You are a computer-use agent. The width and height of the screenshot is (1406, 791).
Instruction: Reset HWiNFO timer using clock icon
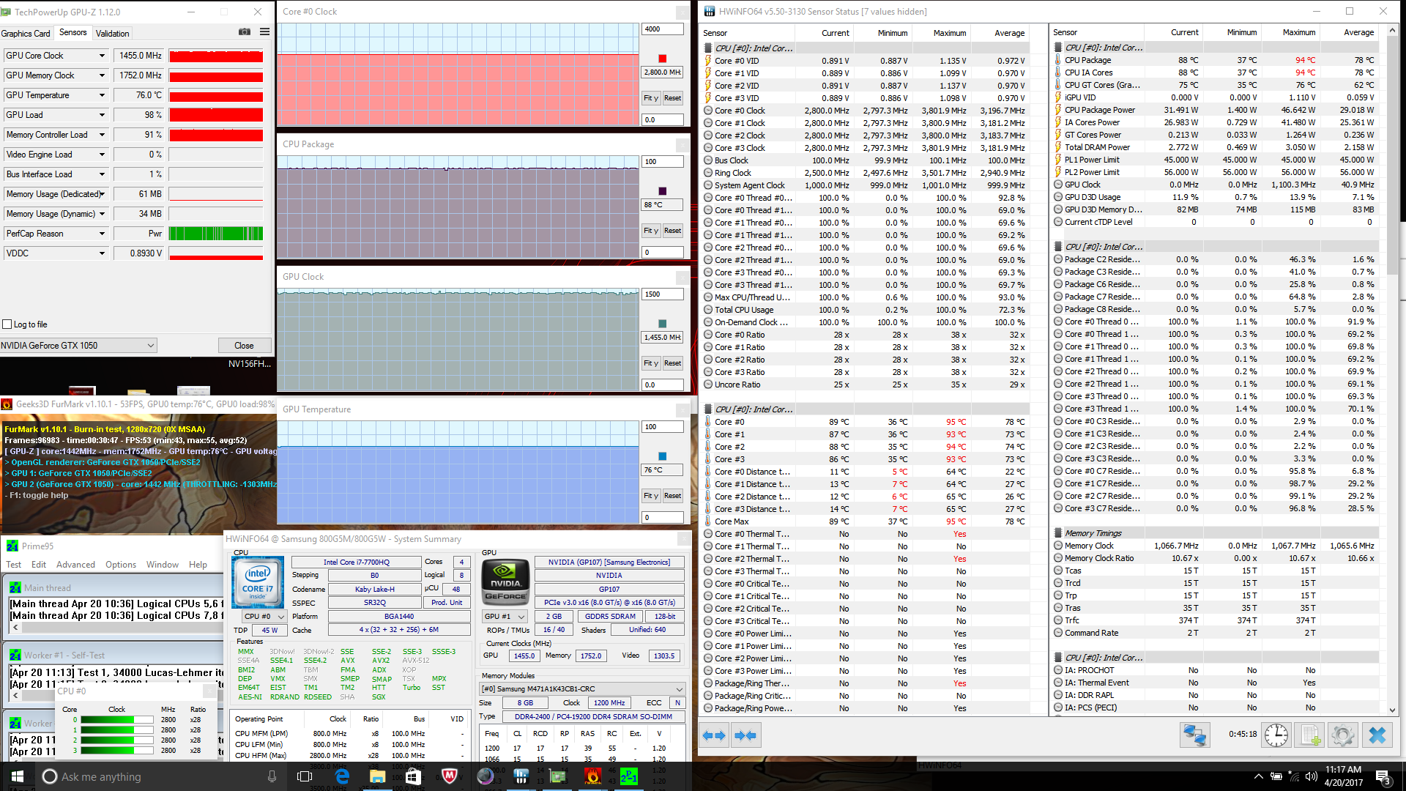1276,735
